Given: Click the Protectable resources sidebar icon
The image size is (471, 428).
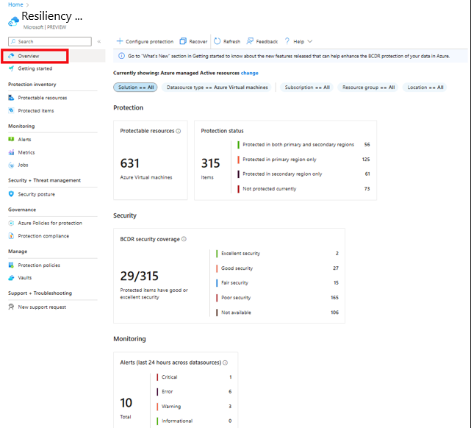Looking at the screenshot, I should coord(11,98).
